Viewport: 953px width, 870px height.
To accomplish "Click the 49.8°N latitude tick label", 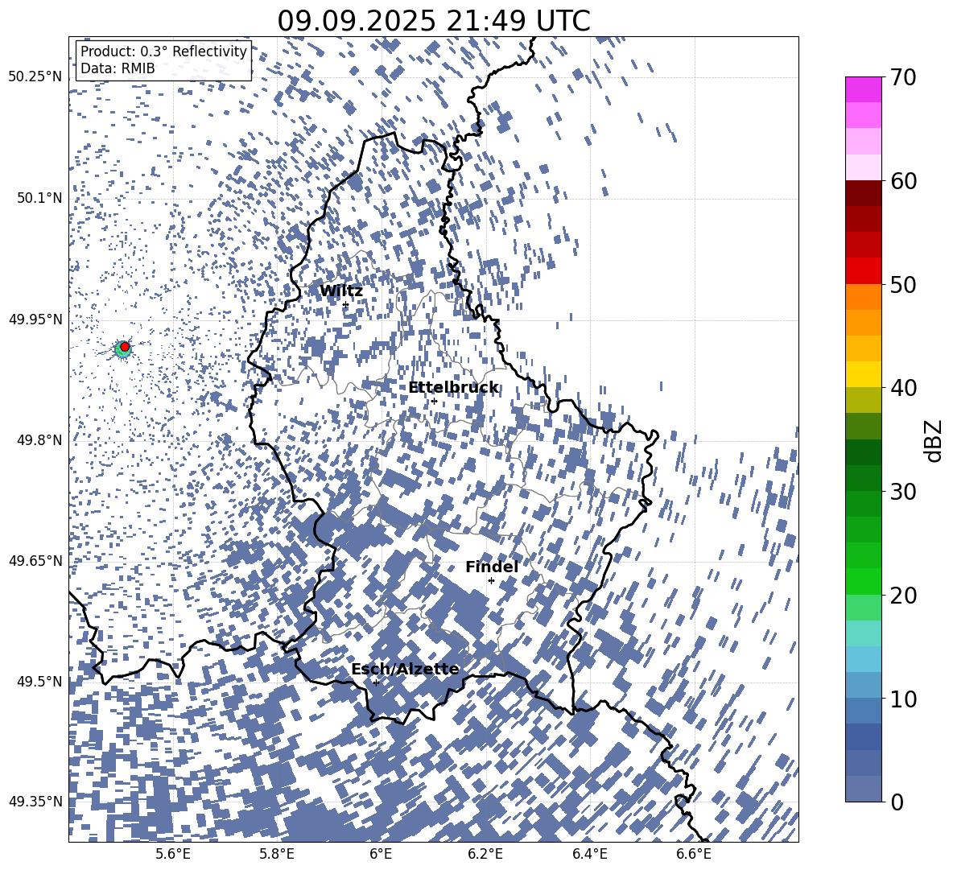I will click(39, 440).
